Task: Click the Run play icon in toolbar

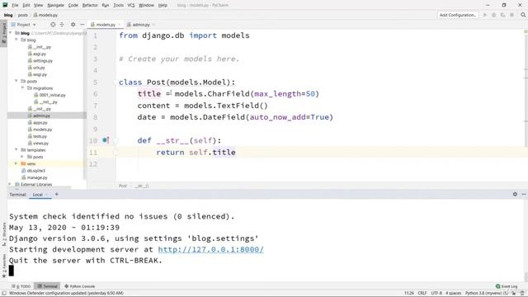Action: coord(485,15)
